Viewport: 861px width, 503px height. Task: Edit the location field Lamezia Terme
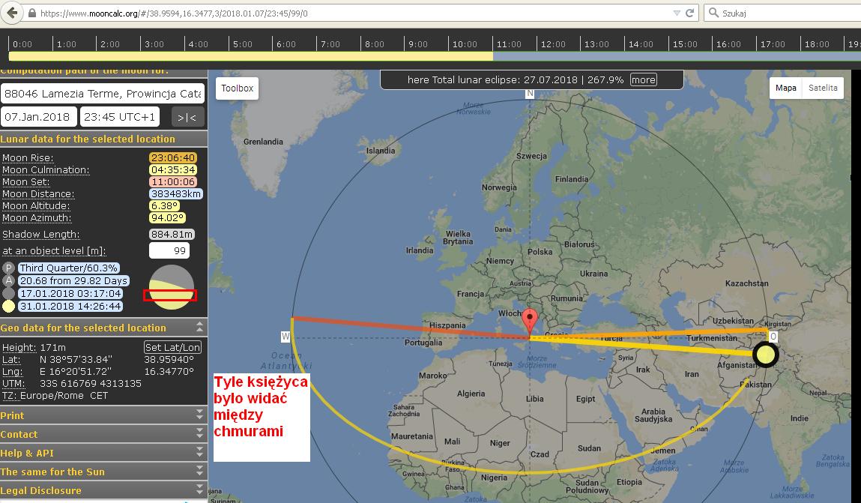click(x=103, y=94)
